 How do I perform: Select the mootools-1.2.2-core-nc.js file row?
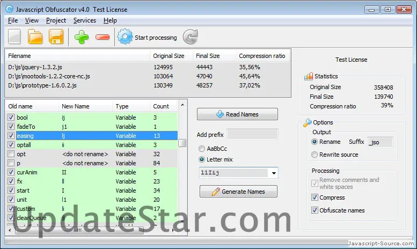[x=148, y=76]
